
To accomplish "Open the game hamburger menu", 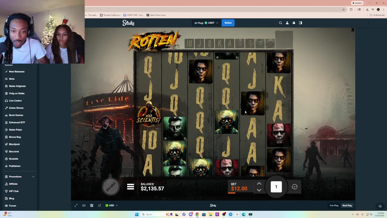I will (131, 187).
